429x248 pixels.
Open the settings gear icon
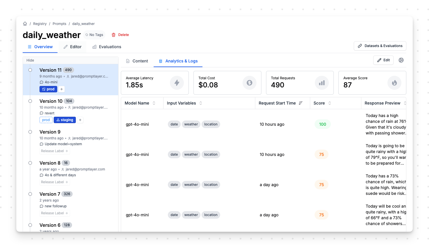coord(401,60)
